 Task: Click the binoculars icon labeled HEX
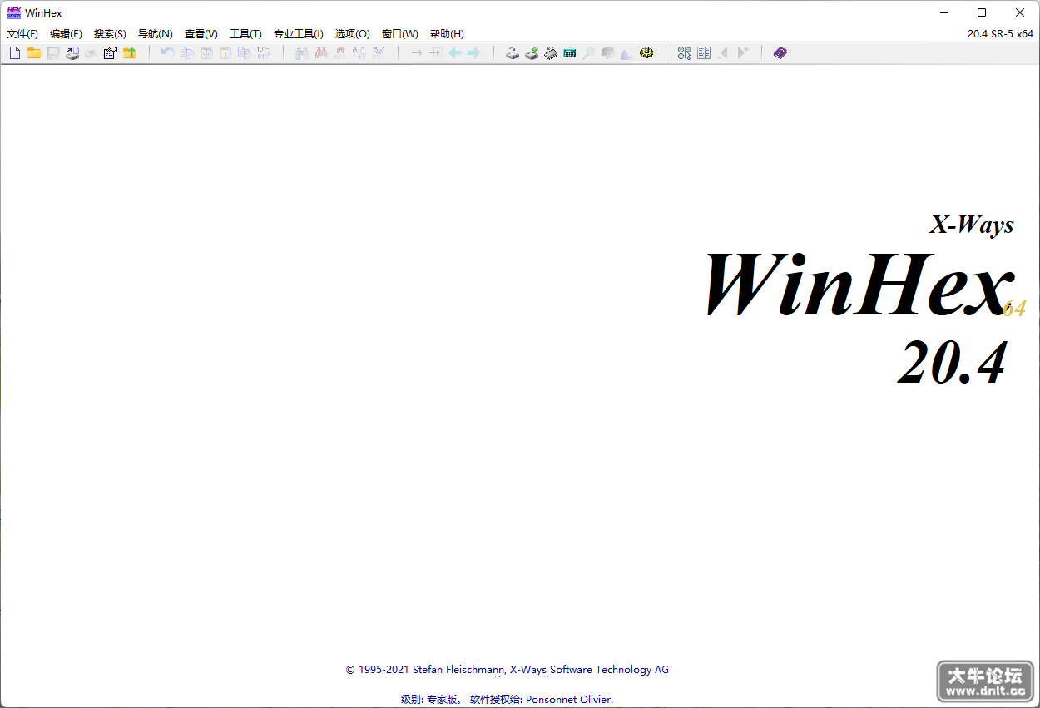(339, 53)
